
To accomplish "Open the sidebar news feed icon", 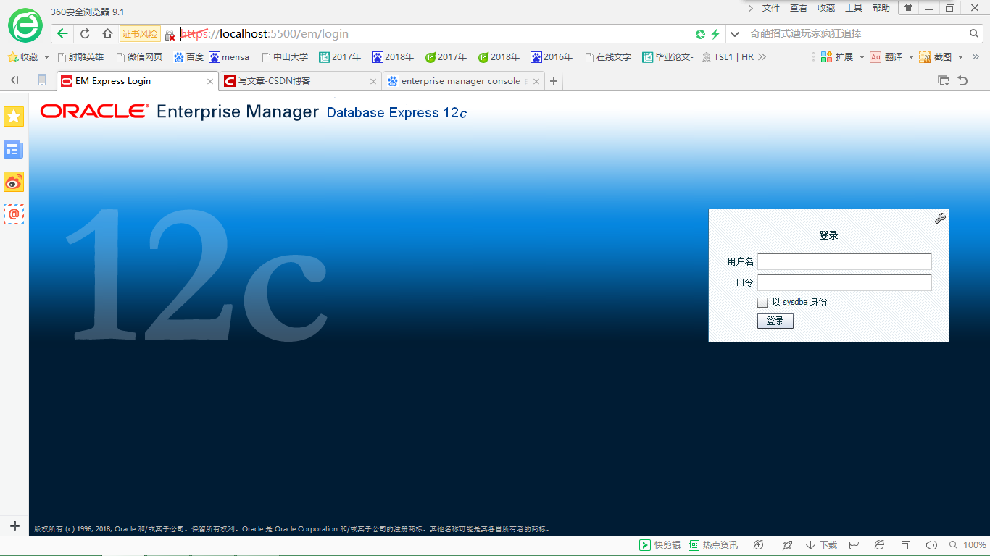I will [14, 149].
